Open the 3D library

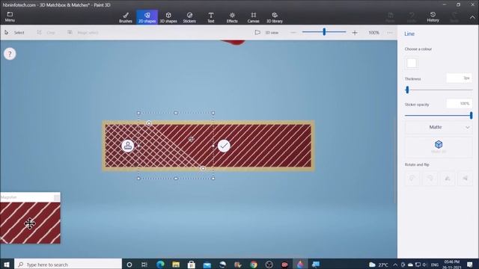click(275, 17)
